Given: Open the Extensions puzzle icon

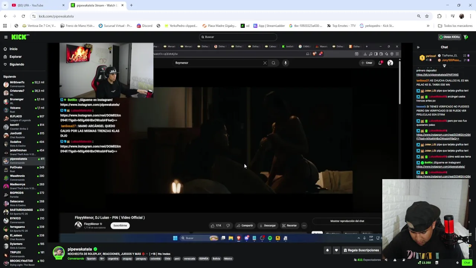Looking at the screenshot, I should coord(439,16).
